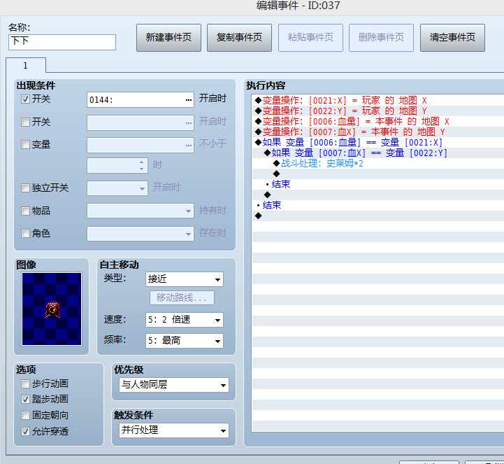Enable the second 开关 condition checkbox
Image resolution: width=504 pixels, height=464 pixels.
click(25, 122)
